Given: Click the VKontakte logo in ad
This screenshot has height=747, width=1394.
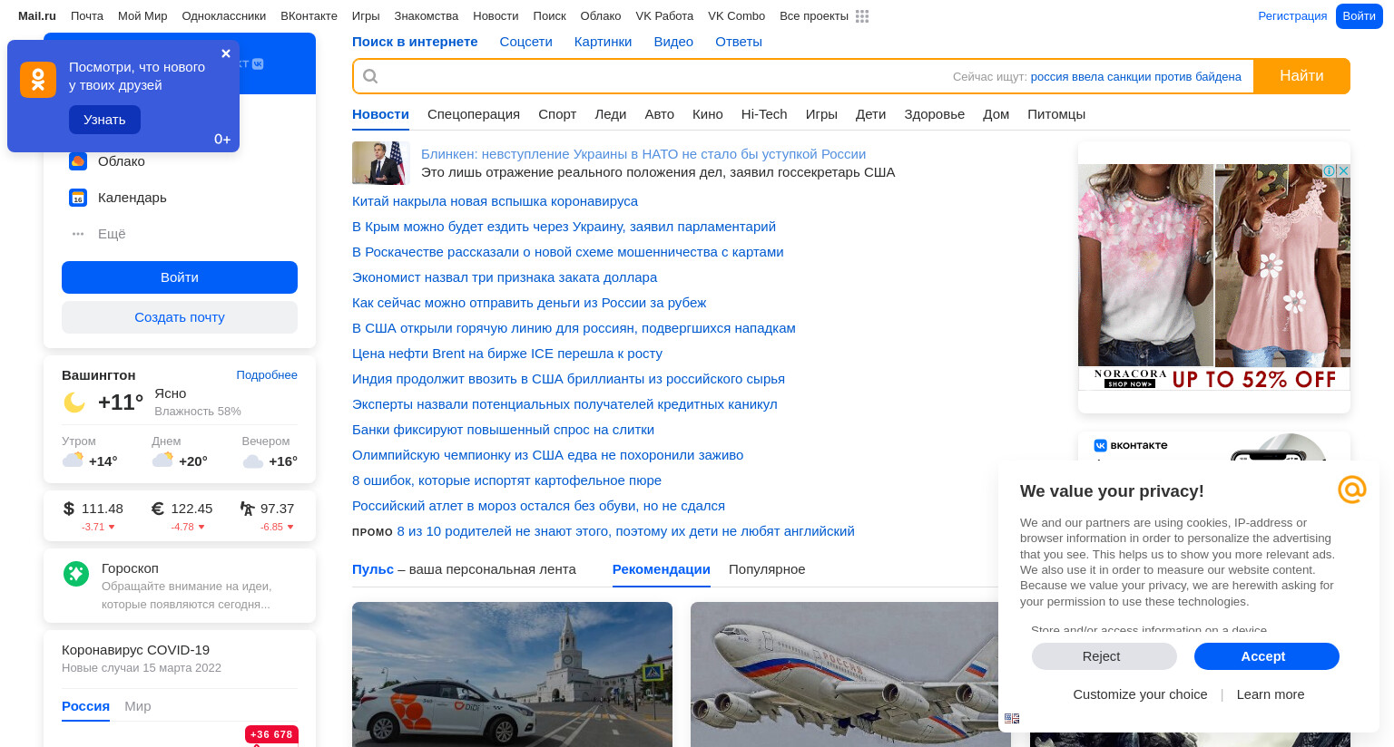Looking at the screenshot, I should [x=1131, y=445].
